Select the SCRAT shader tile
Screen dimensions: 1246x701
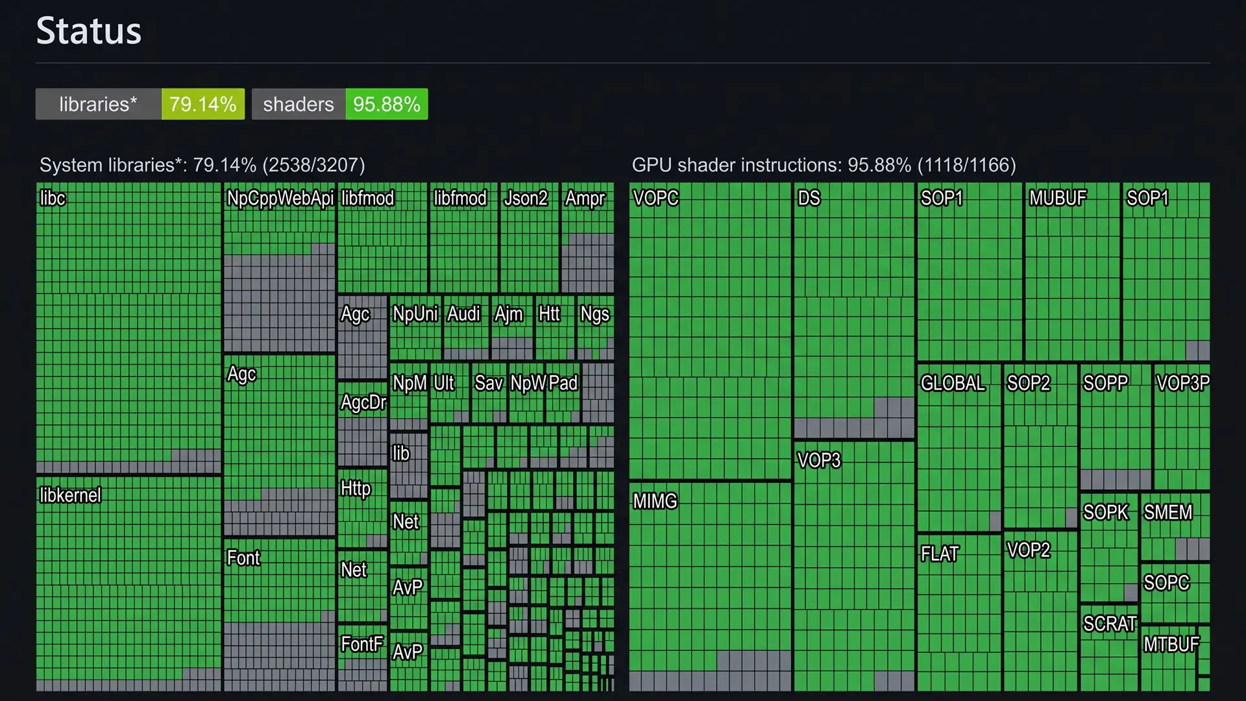1109,648
